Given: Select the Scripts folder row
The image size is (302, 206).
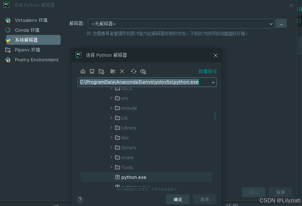Looking at the screenshot, I should 146,147.
